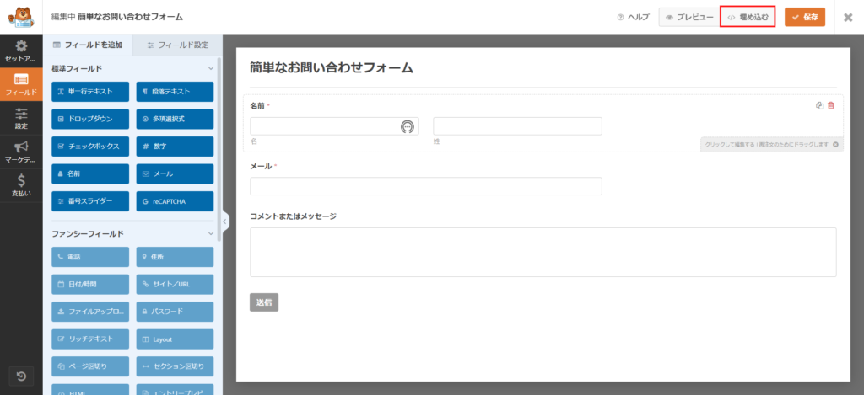Click the last name (姓) input box

tap(517, 126)
